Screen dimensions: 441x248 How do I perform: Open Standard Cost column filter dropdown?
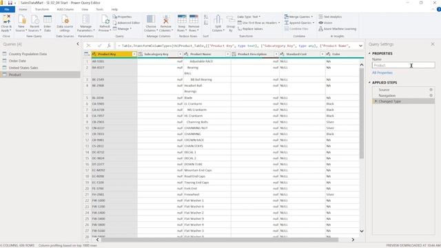322,54
